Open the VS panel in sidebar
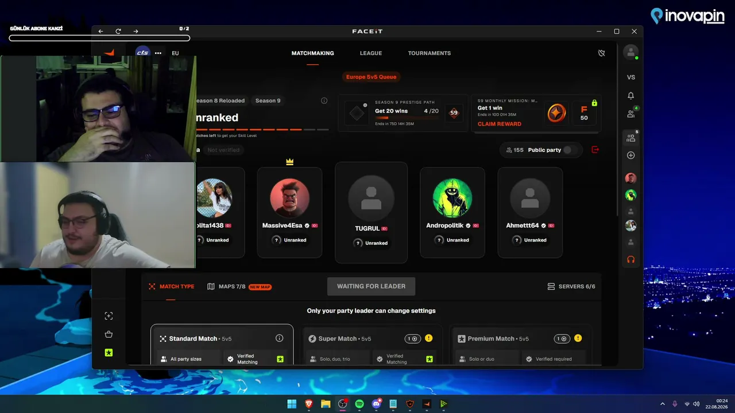 [x=631, y=77]
